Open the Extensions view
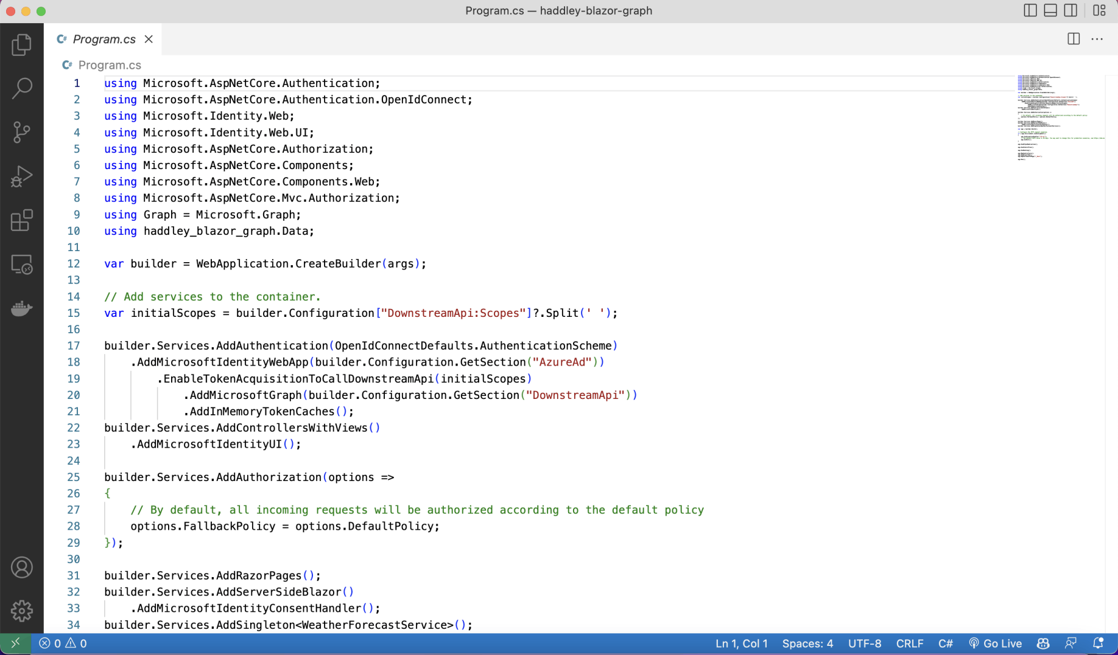The height and width of the screenshot is (655, 1118). (x=22, y=221)
